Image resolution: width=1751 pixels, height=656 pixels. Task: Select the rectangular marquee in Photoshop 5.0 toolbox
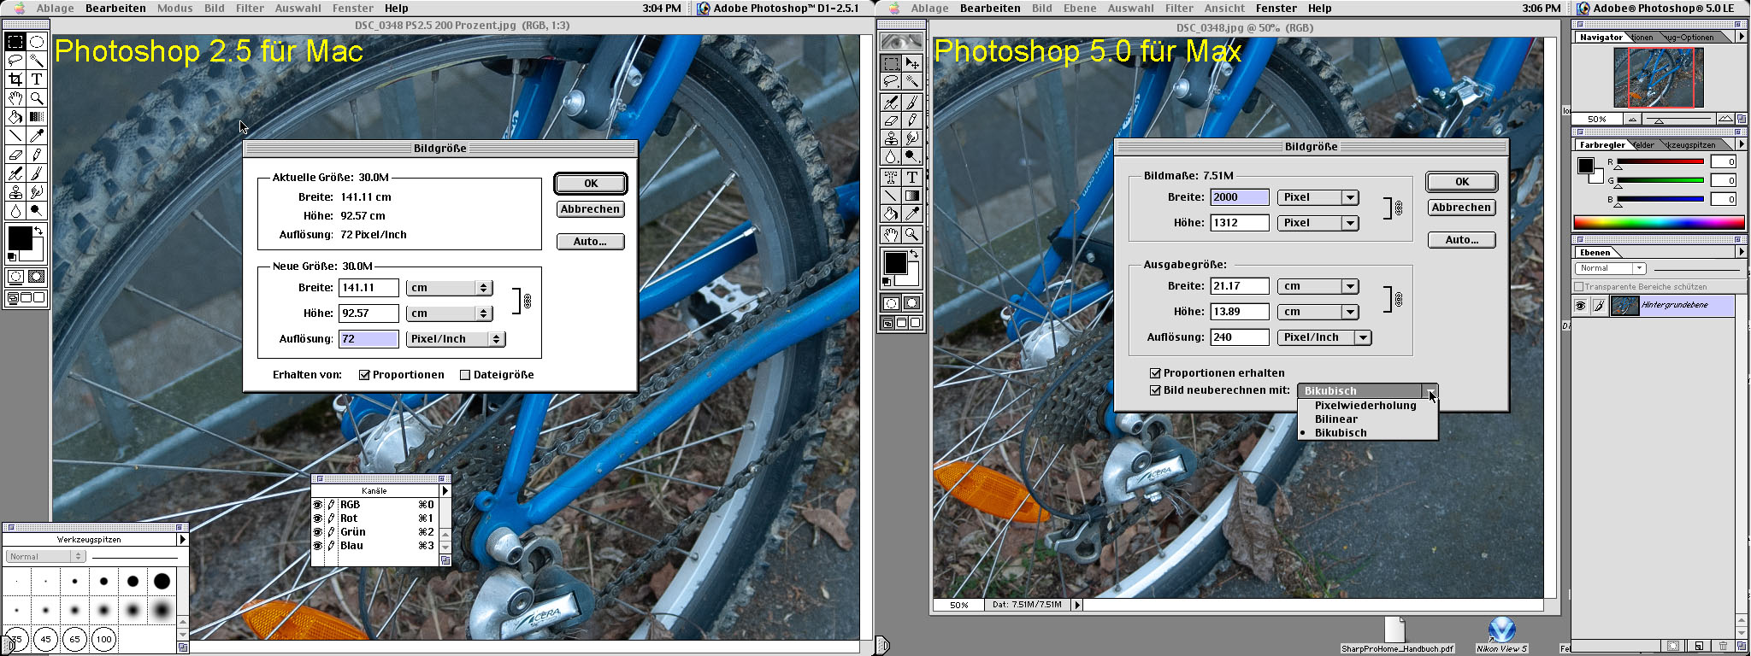(891, 63)
